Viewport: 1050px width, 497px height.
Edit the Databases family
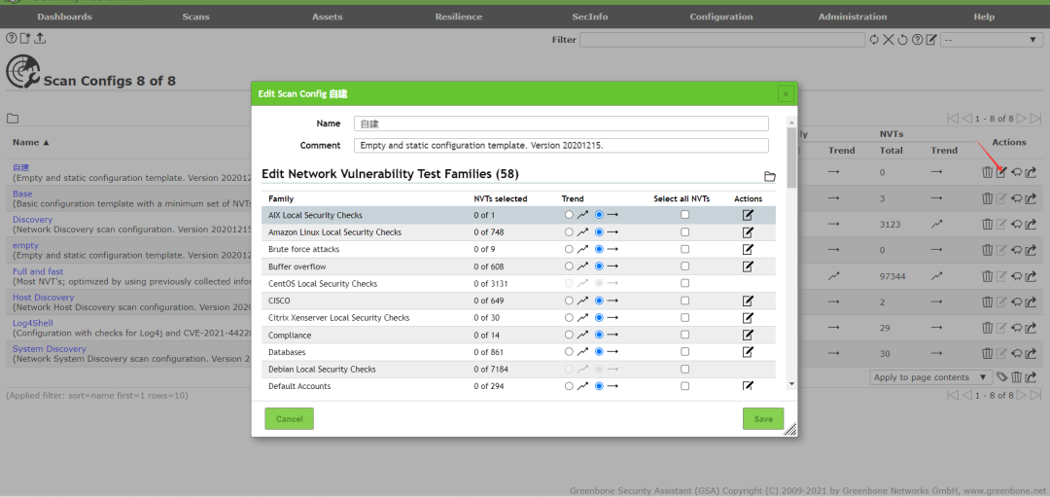point(748,352)
